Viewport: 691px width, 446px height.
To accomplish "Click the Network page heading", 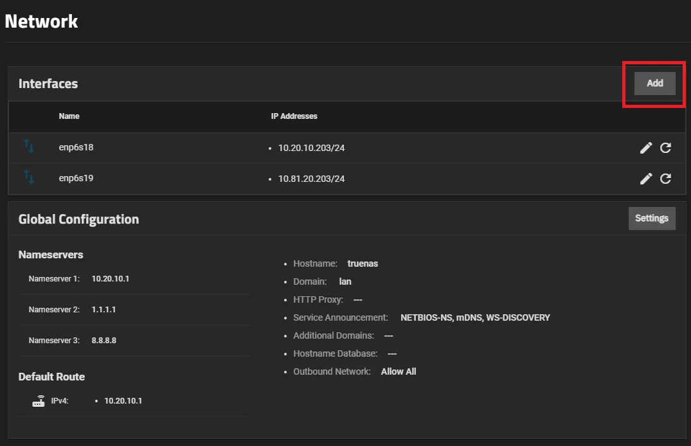I will click(x=41, y=21).
